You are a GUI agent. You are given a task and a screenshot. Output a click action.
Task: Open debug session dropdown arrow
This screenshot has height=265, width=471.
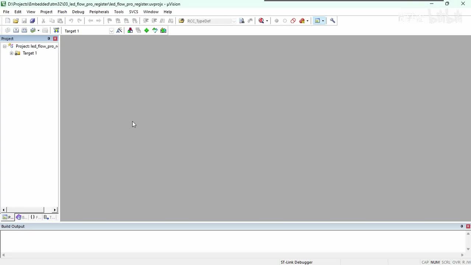point(267,21)
